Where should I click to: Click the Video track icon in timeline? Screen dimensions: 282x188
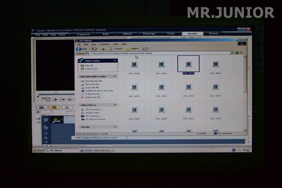click(46, 119)
